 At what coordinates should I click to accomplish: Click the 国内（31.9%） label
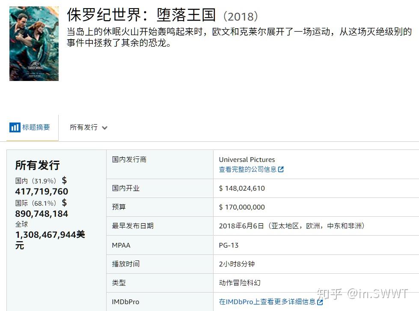[36, 181]
